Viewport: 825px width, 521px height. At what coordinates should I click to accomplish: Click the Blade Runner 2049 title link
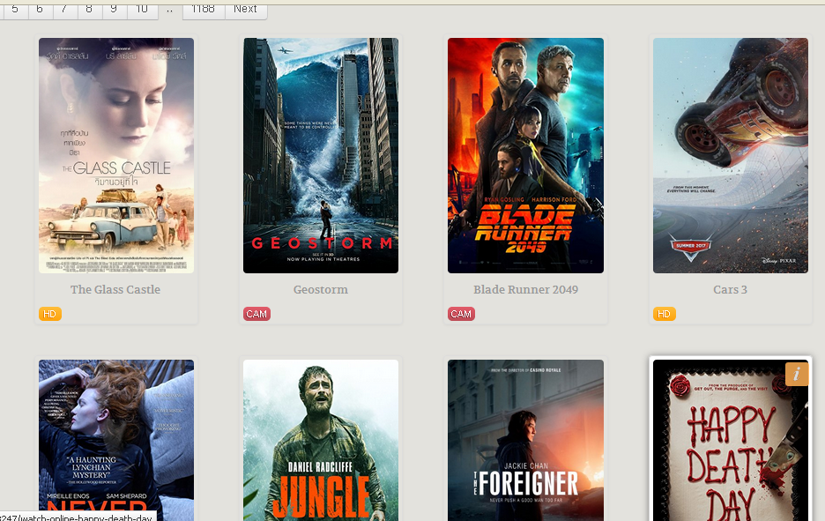tap(525, 289)
